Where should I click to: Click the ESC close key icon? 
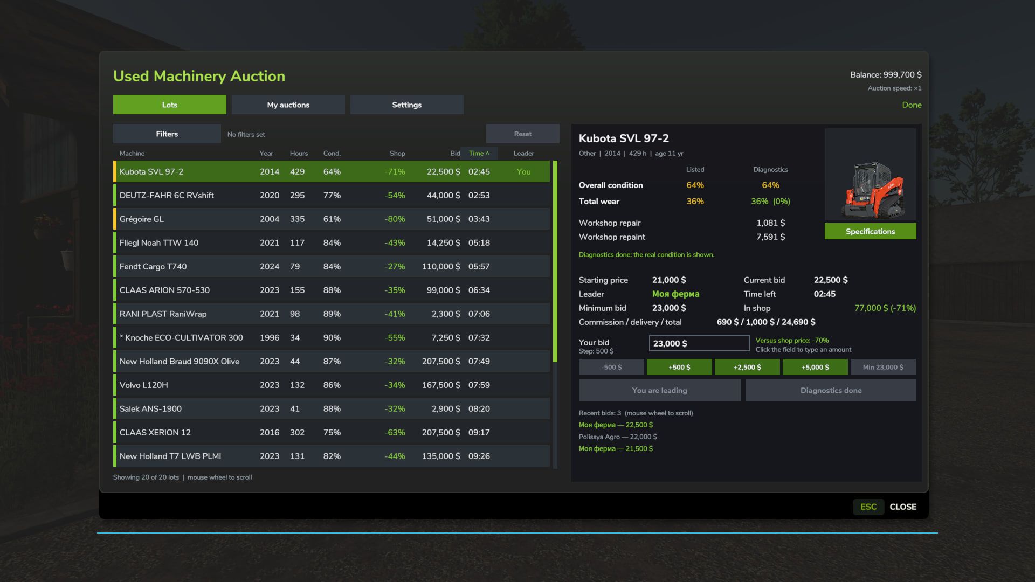[868, 507]
